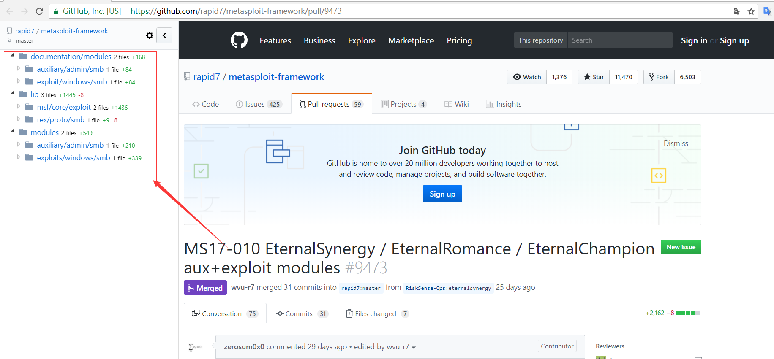Fork the repository using the Fork button
This screenshot has height=359, width=774.
tap(659, 77)
